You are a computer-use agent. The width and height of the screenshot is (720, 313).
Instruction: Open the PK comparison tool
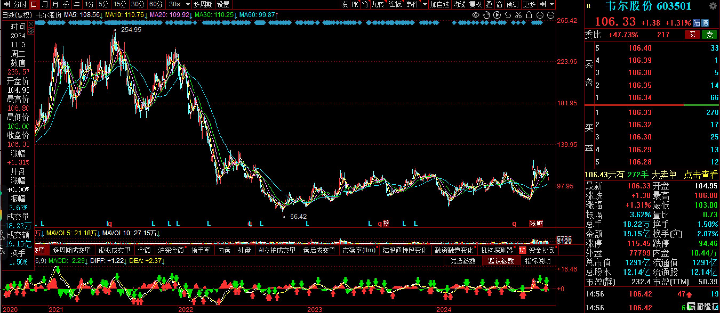(355, 4)
